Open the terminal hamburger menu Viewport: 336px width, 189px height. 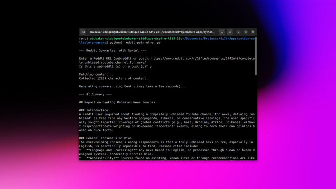point(230,32)
